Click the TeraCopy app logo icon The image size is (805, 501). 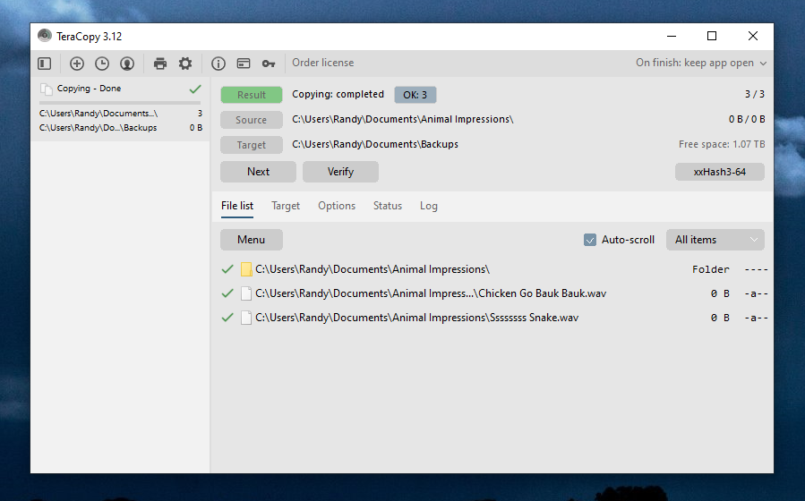click(x=45, y=36)
